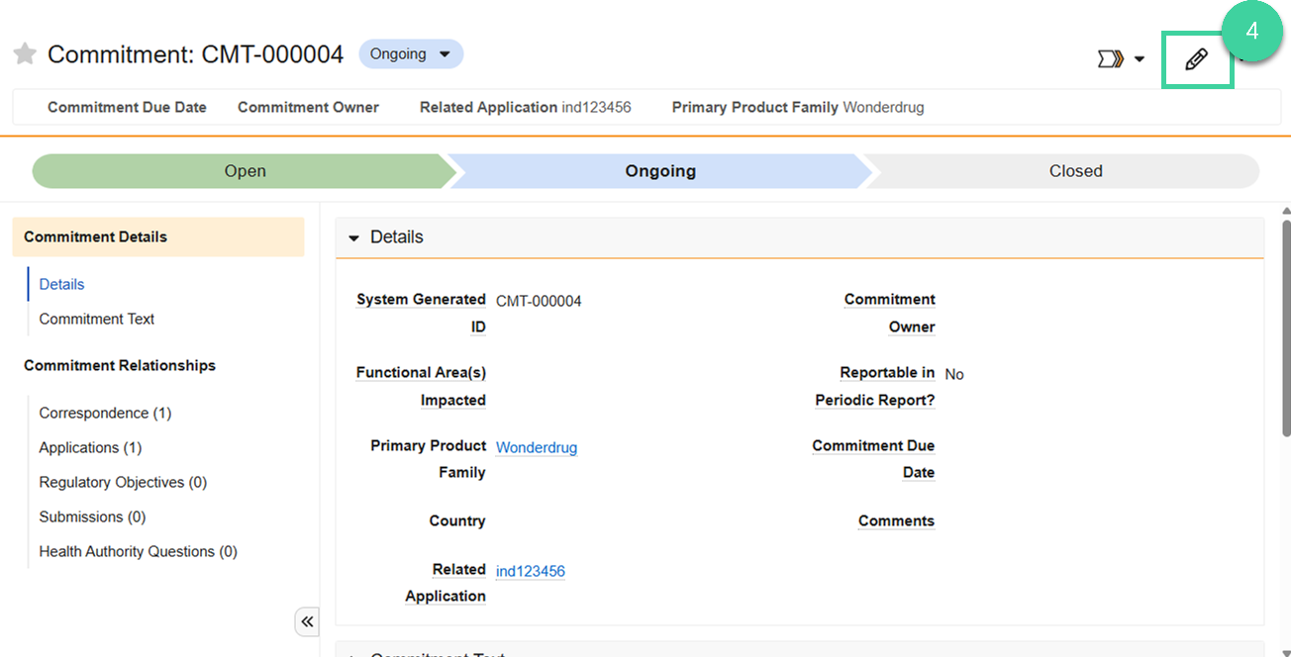Click the No value for Reportable field
Viewport: 1291px width, 657px height.
pyautogui.click(x=954, y=374)
